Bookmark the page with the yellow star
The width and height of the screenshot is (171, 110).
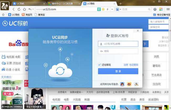click(x=103, y=9)
